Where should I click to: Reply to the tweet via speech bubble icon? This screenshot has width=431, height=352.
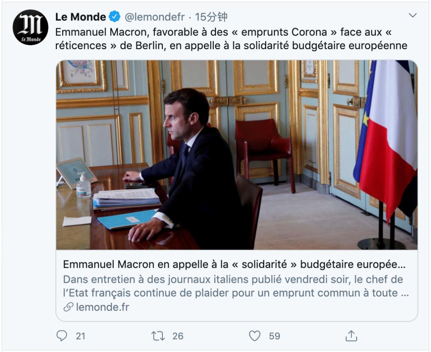point(62,336)
